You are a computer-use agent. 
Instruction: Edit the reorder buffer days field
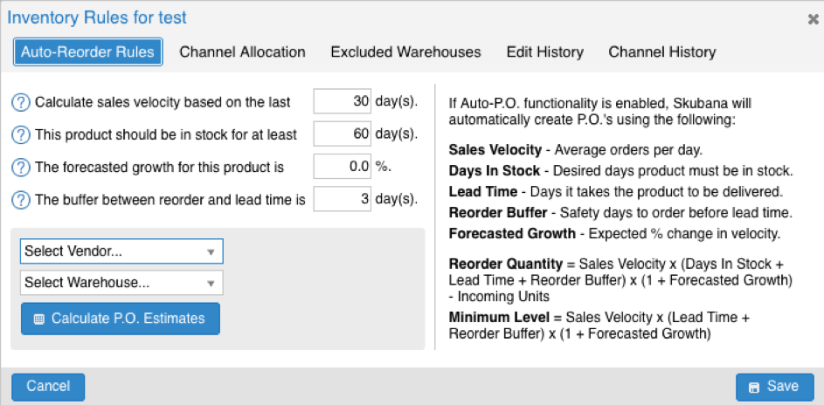[342, 198]
